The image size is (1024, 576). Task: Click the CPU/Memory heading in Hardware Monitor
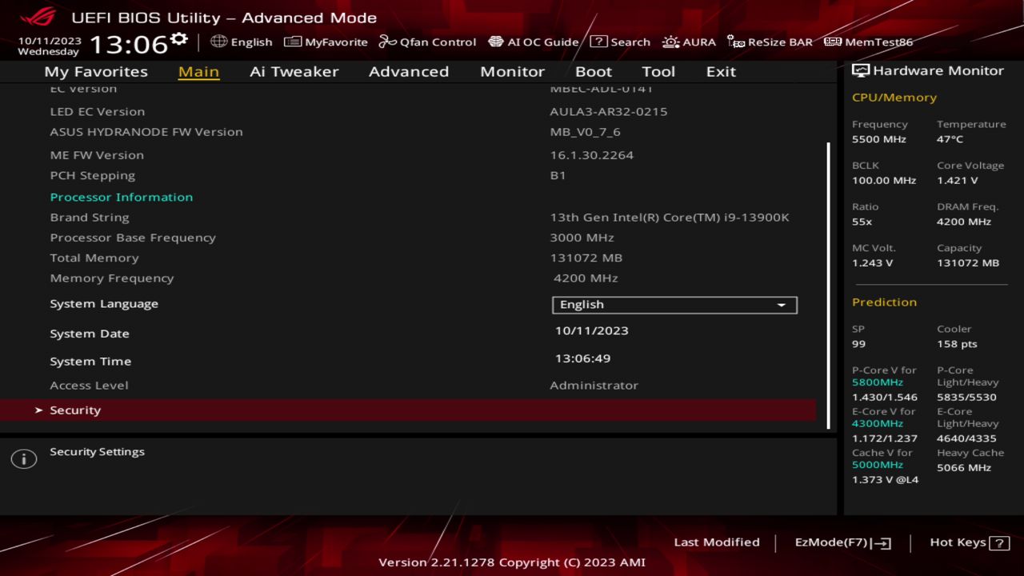pos(894,98)
